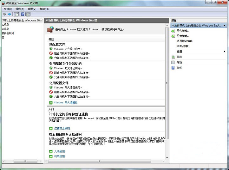Click green check icon under 专用配置文件
The height and width of the screenshot is (170, 229).
point(51,77)
